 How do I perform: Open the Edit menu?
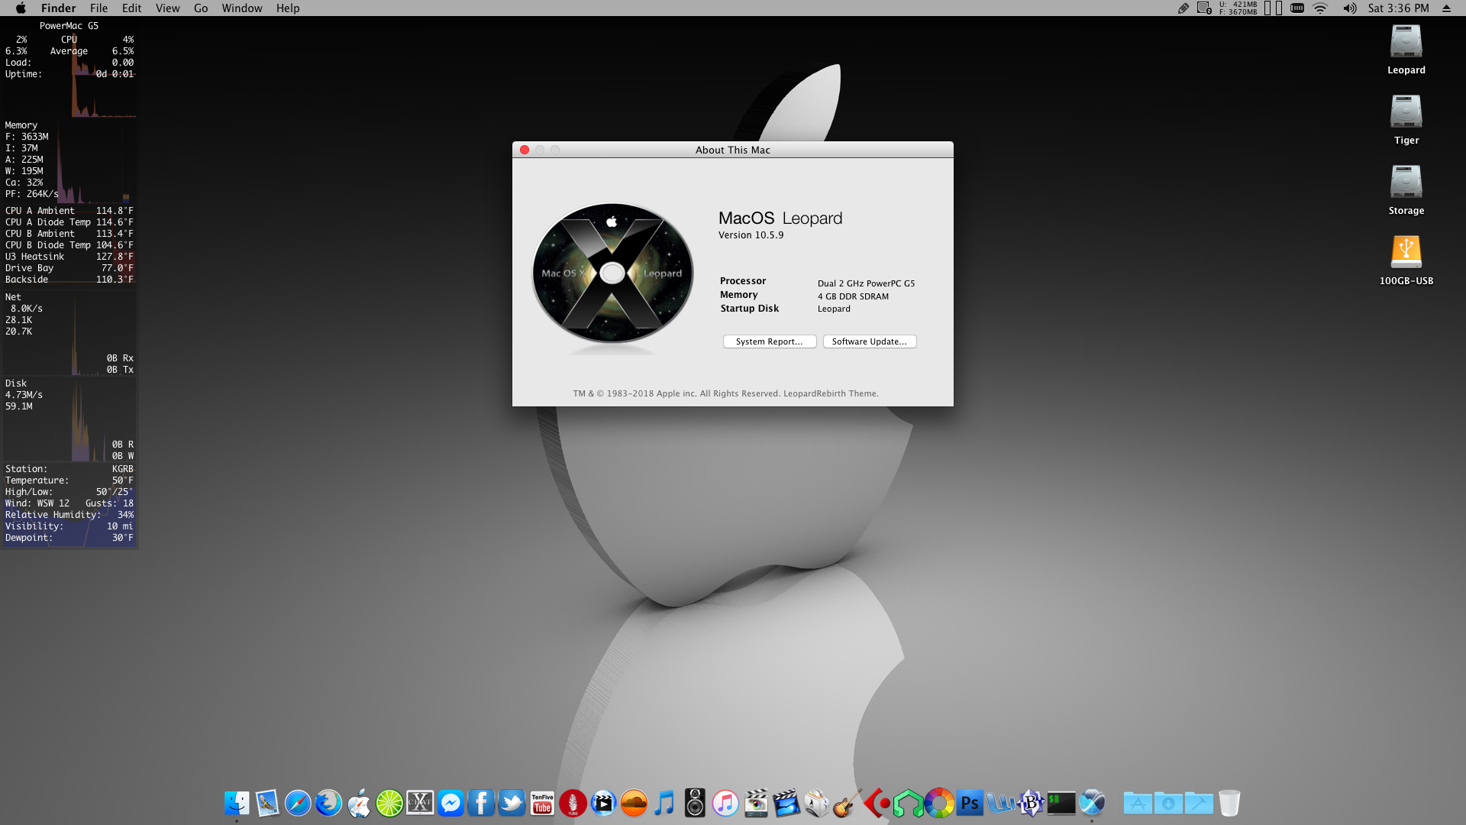pyautogui.click(x=132, y=8)
